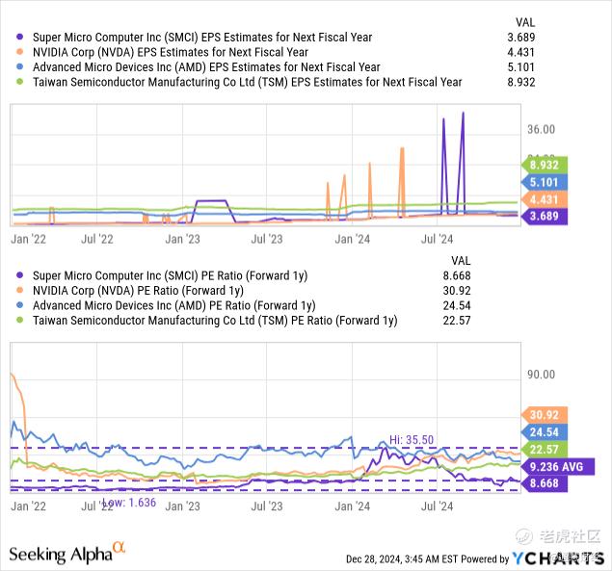This screenshot has height=571, width=612.
Task: Select the TSM EPS Estimates legend label
Action: 248,82
